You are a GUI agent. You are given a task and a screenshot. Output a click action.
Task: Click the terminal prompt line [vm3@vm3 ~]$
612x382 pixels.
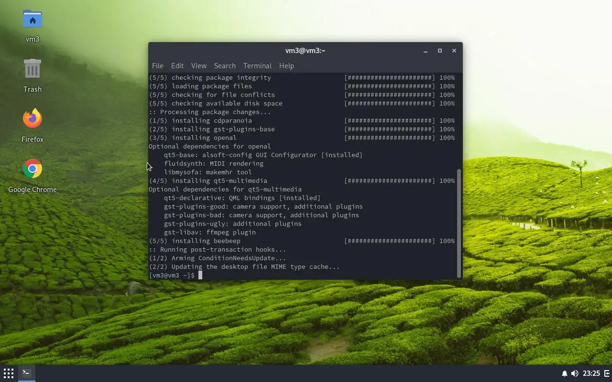[x=172, y=276]
